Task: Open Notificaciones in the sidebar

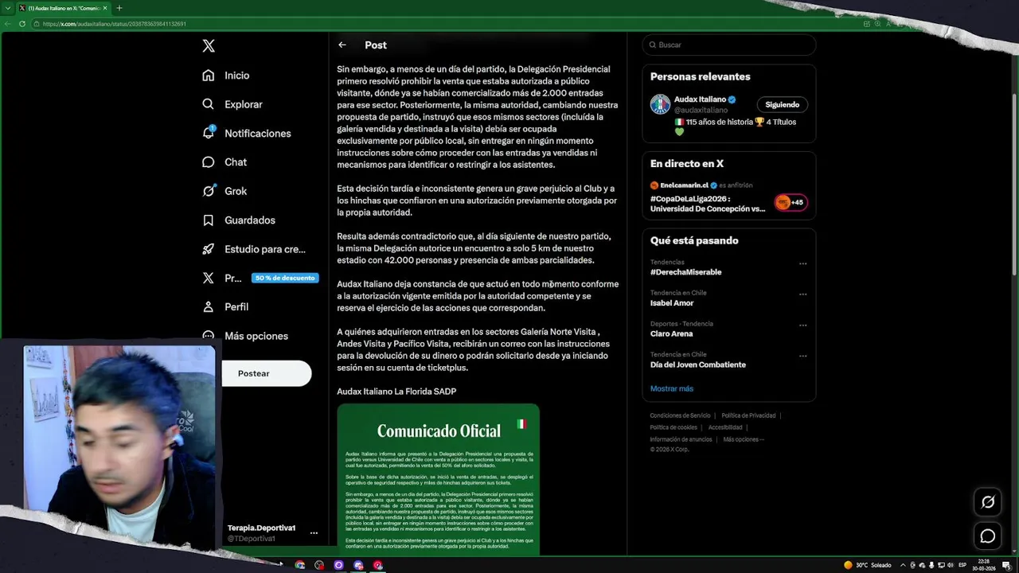Action: (247, 134)
